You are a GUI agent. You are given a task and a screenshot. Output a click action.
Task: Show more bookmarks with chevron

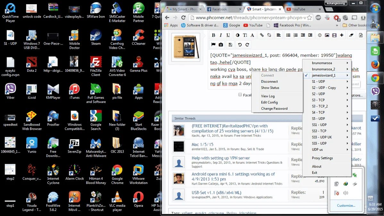click(x=337, y=25)
